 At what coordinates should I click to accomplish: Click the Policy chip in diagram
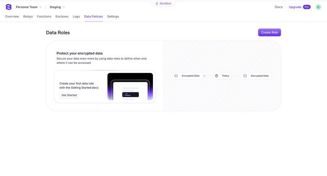222,76
